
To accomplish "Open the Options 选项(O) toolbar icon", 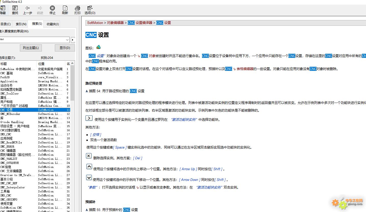I will click(90, 8).
